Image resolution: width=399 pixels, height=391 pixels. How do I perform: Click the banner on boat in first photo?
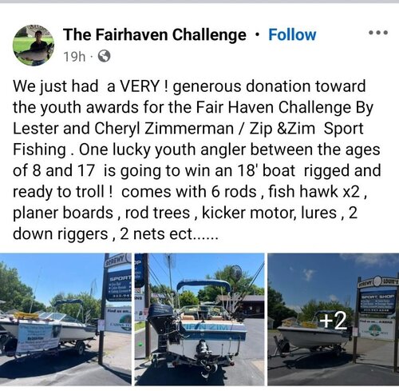coord(38,338)
